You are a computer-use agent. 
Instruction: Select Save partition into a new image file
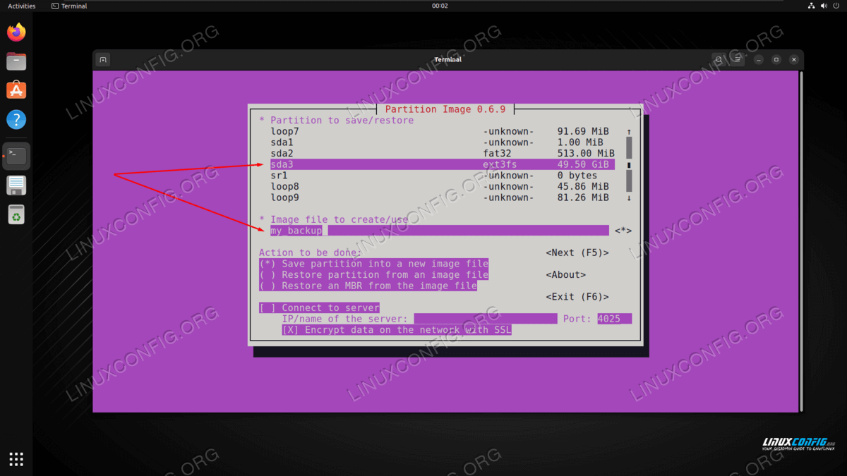(x=373, y=264)
